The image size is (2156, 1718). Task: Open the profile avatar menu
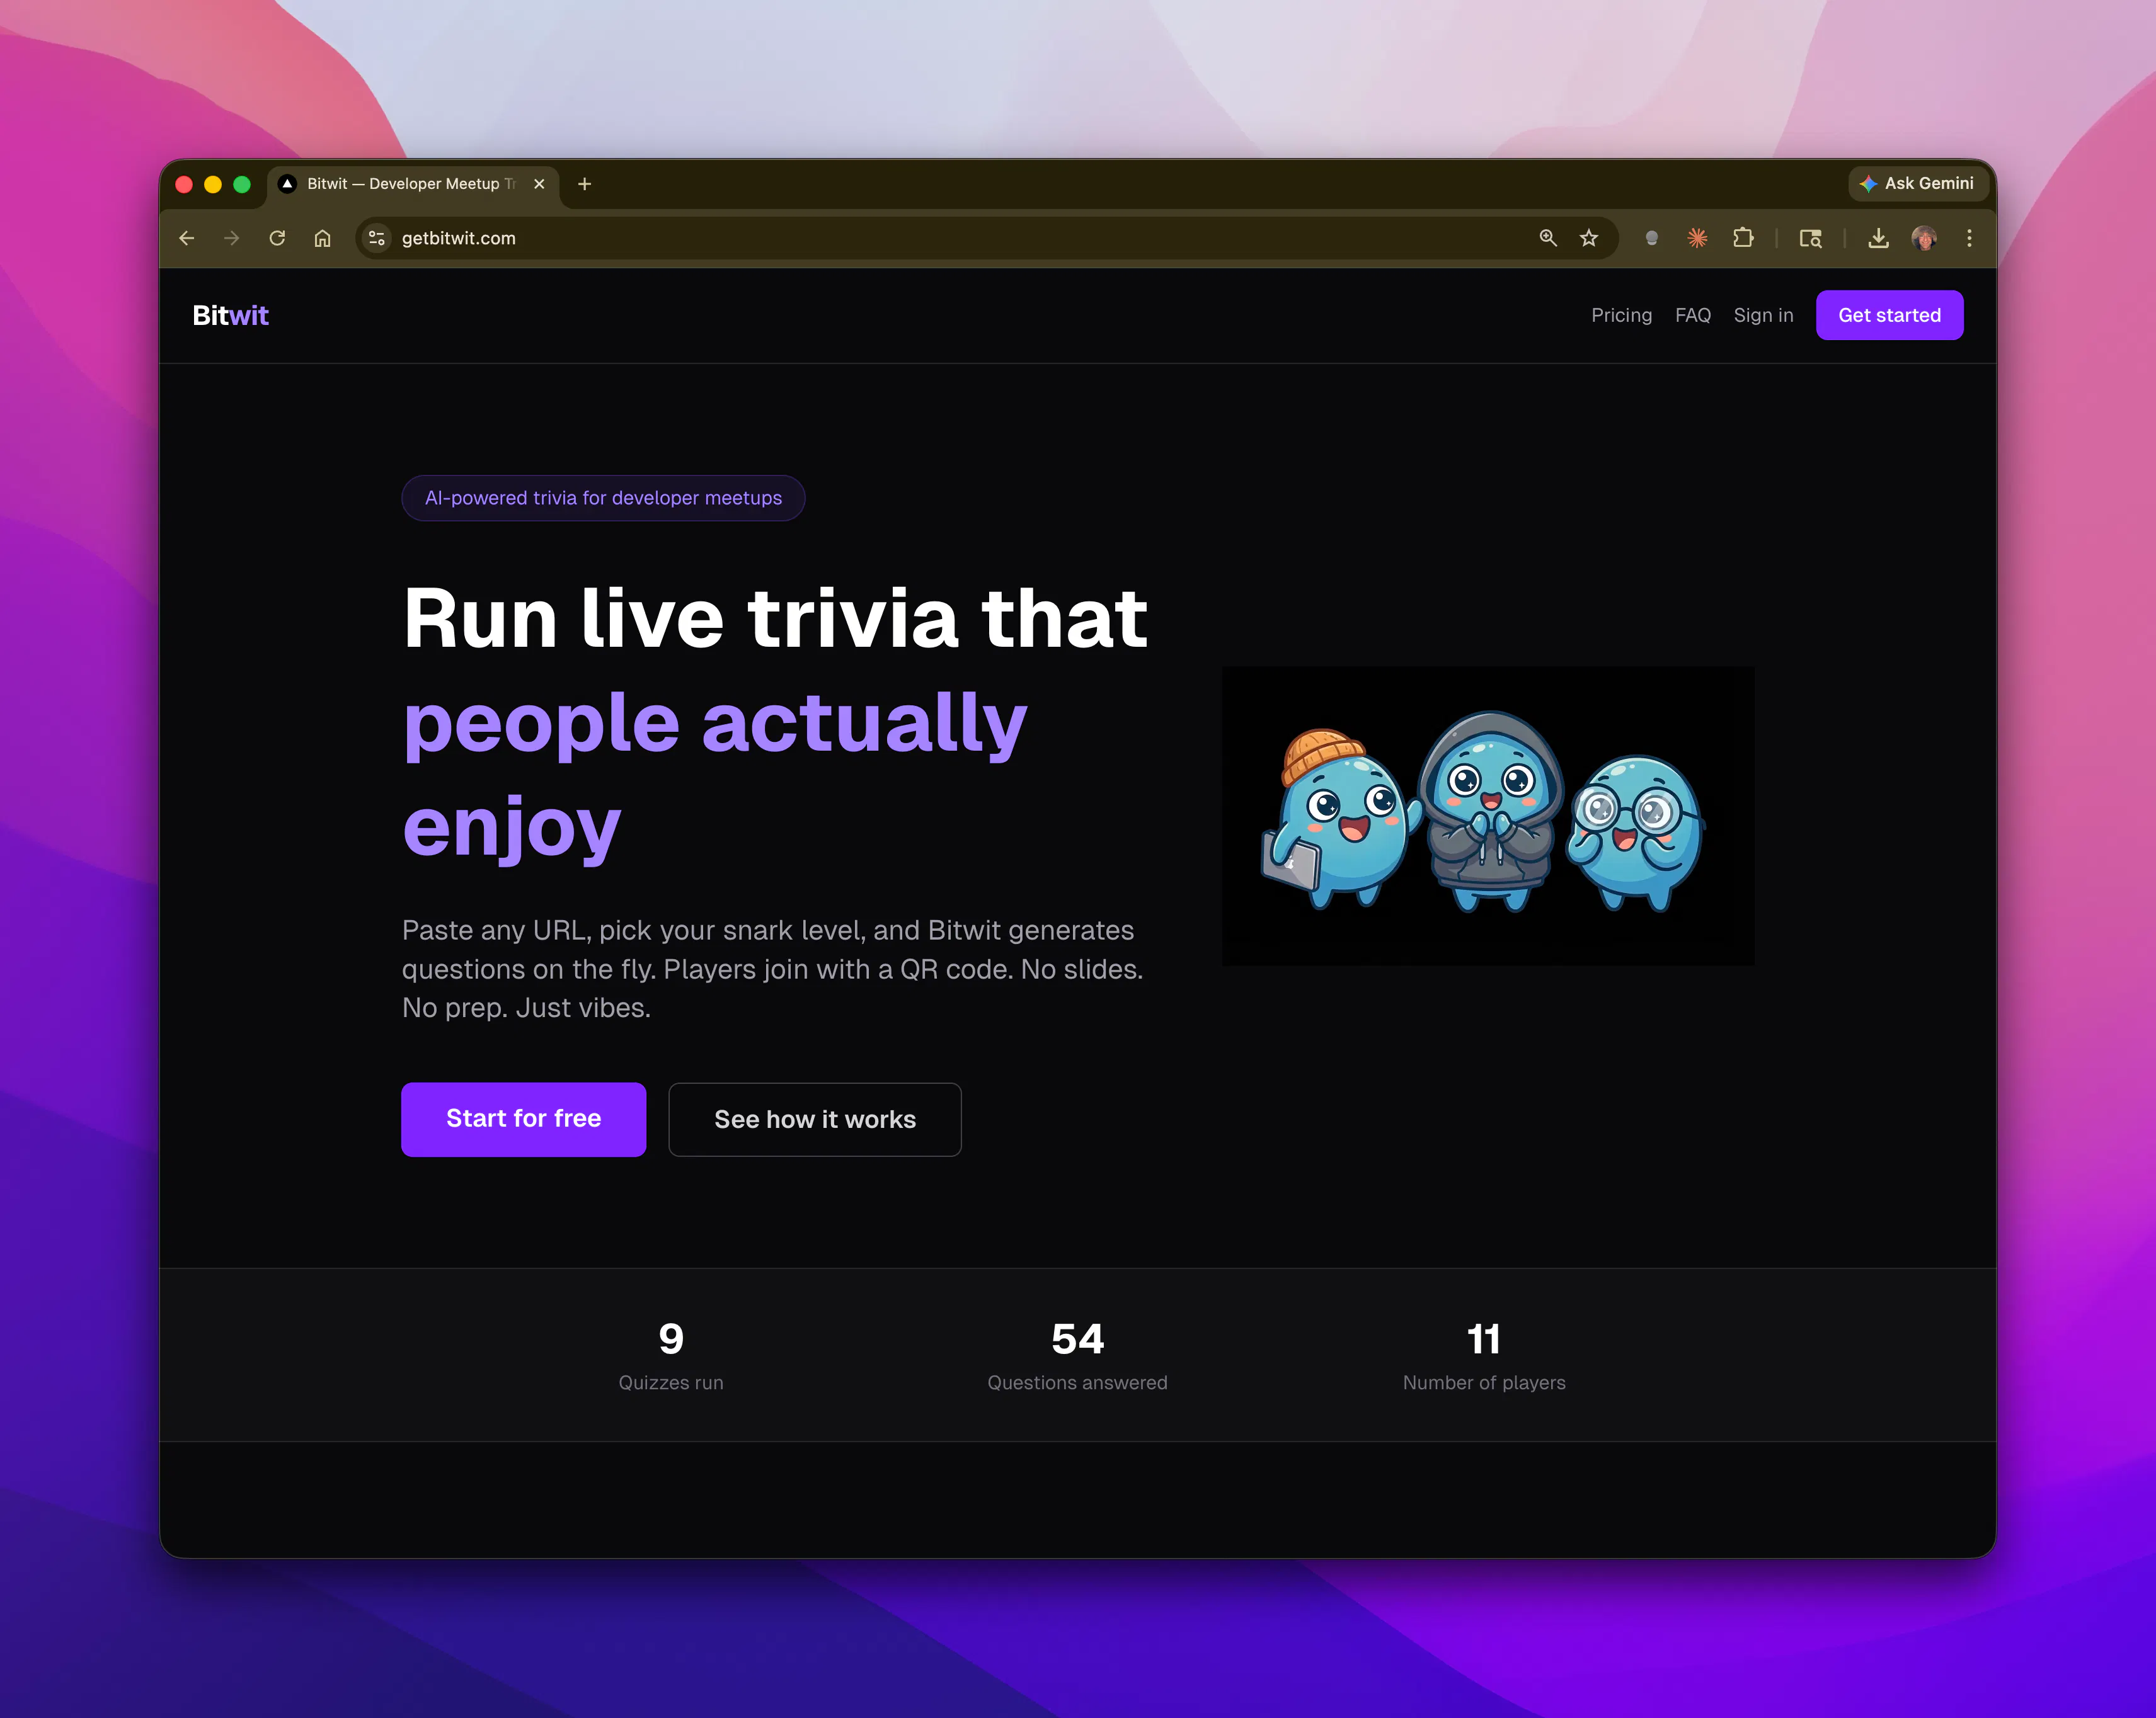coord(1924,238)
